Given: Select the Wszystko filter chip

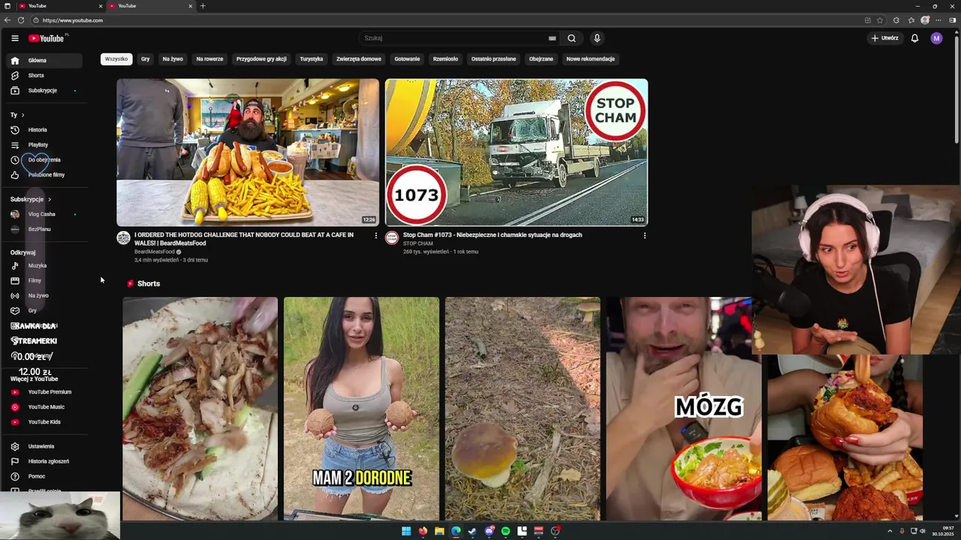Looking at the screenshot, I should 116,59.
